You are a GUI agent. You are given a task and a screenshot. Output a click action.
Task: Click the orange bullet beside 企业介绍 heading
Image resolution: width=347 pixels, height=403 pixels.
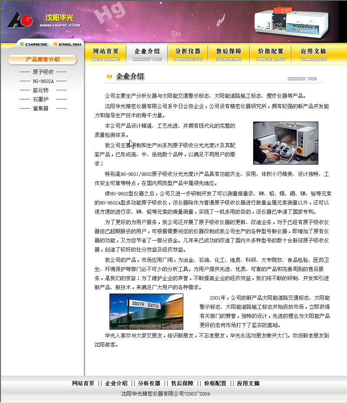click(x=109, y=76)
